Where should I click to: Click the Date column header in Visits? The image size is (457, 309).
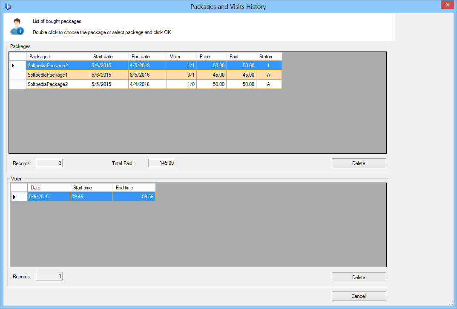(x=49, y=188)
